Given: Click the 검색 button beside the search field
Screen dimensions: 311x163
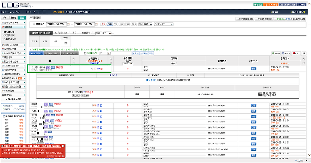Looking at the screenshot, I should coord(136,53).
